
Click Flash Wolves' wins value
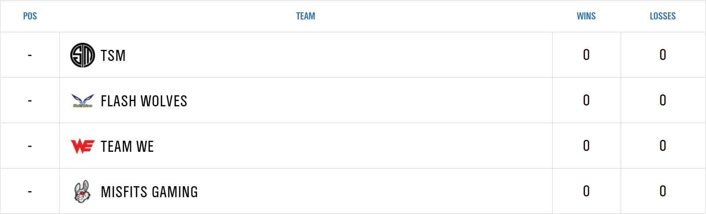click(586, 100)
